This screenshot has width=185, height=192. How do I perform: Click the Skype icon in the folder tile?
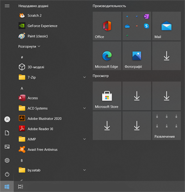pos(146,26)
